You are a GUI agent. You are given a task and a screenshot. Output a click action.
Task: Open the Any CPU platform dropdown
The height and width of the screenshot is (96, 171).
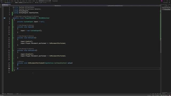tap(22, 2)
